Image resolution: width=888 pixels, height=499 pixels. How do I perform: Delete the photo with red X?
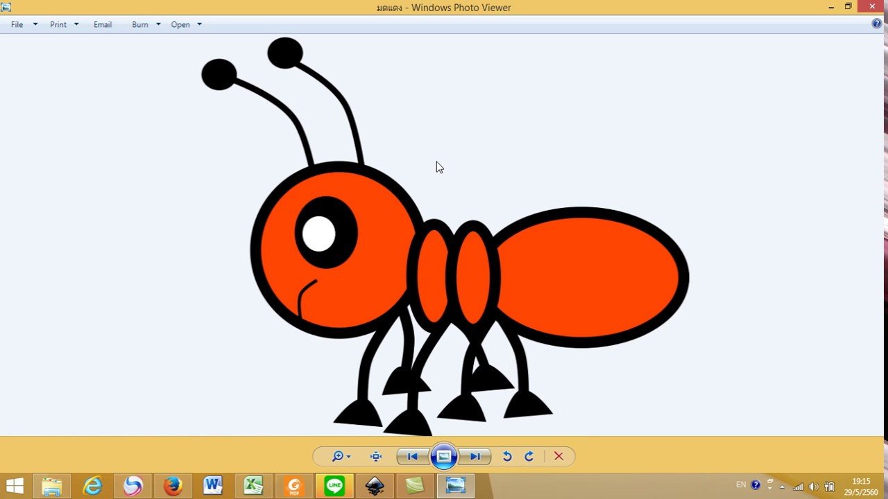point(558,456)
